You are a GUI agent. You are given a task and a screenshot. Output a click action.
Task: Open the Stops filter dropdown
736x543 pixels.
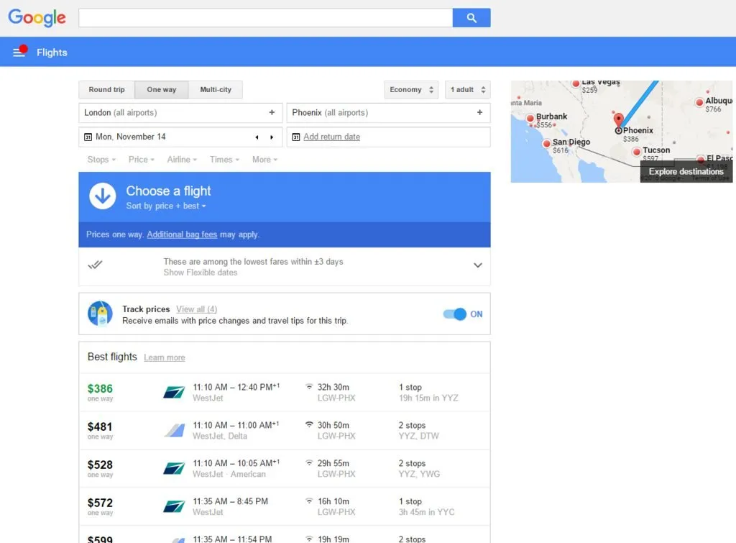click(101, 160)
